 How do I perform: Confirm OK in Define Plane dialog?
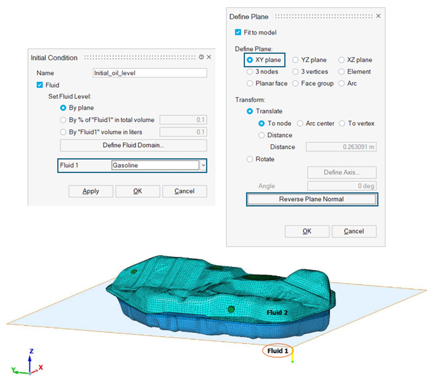point(307,231)
